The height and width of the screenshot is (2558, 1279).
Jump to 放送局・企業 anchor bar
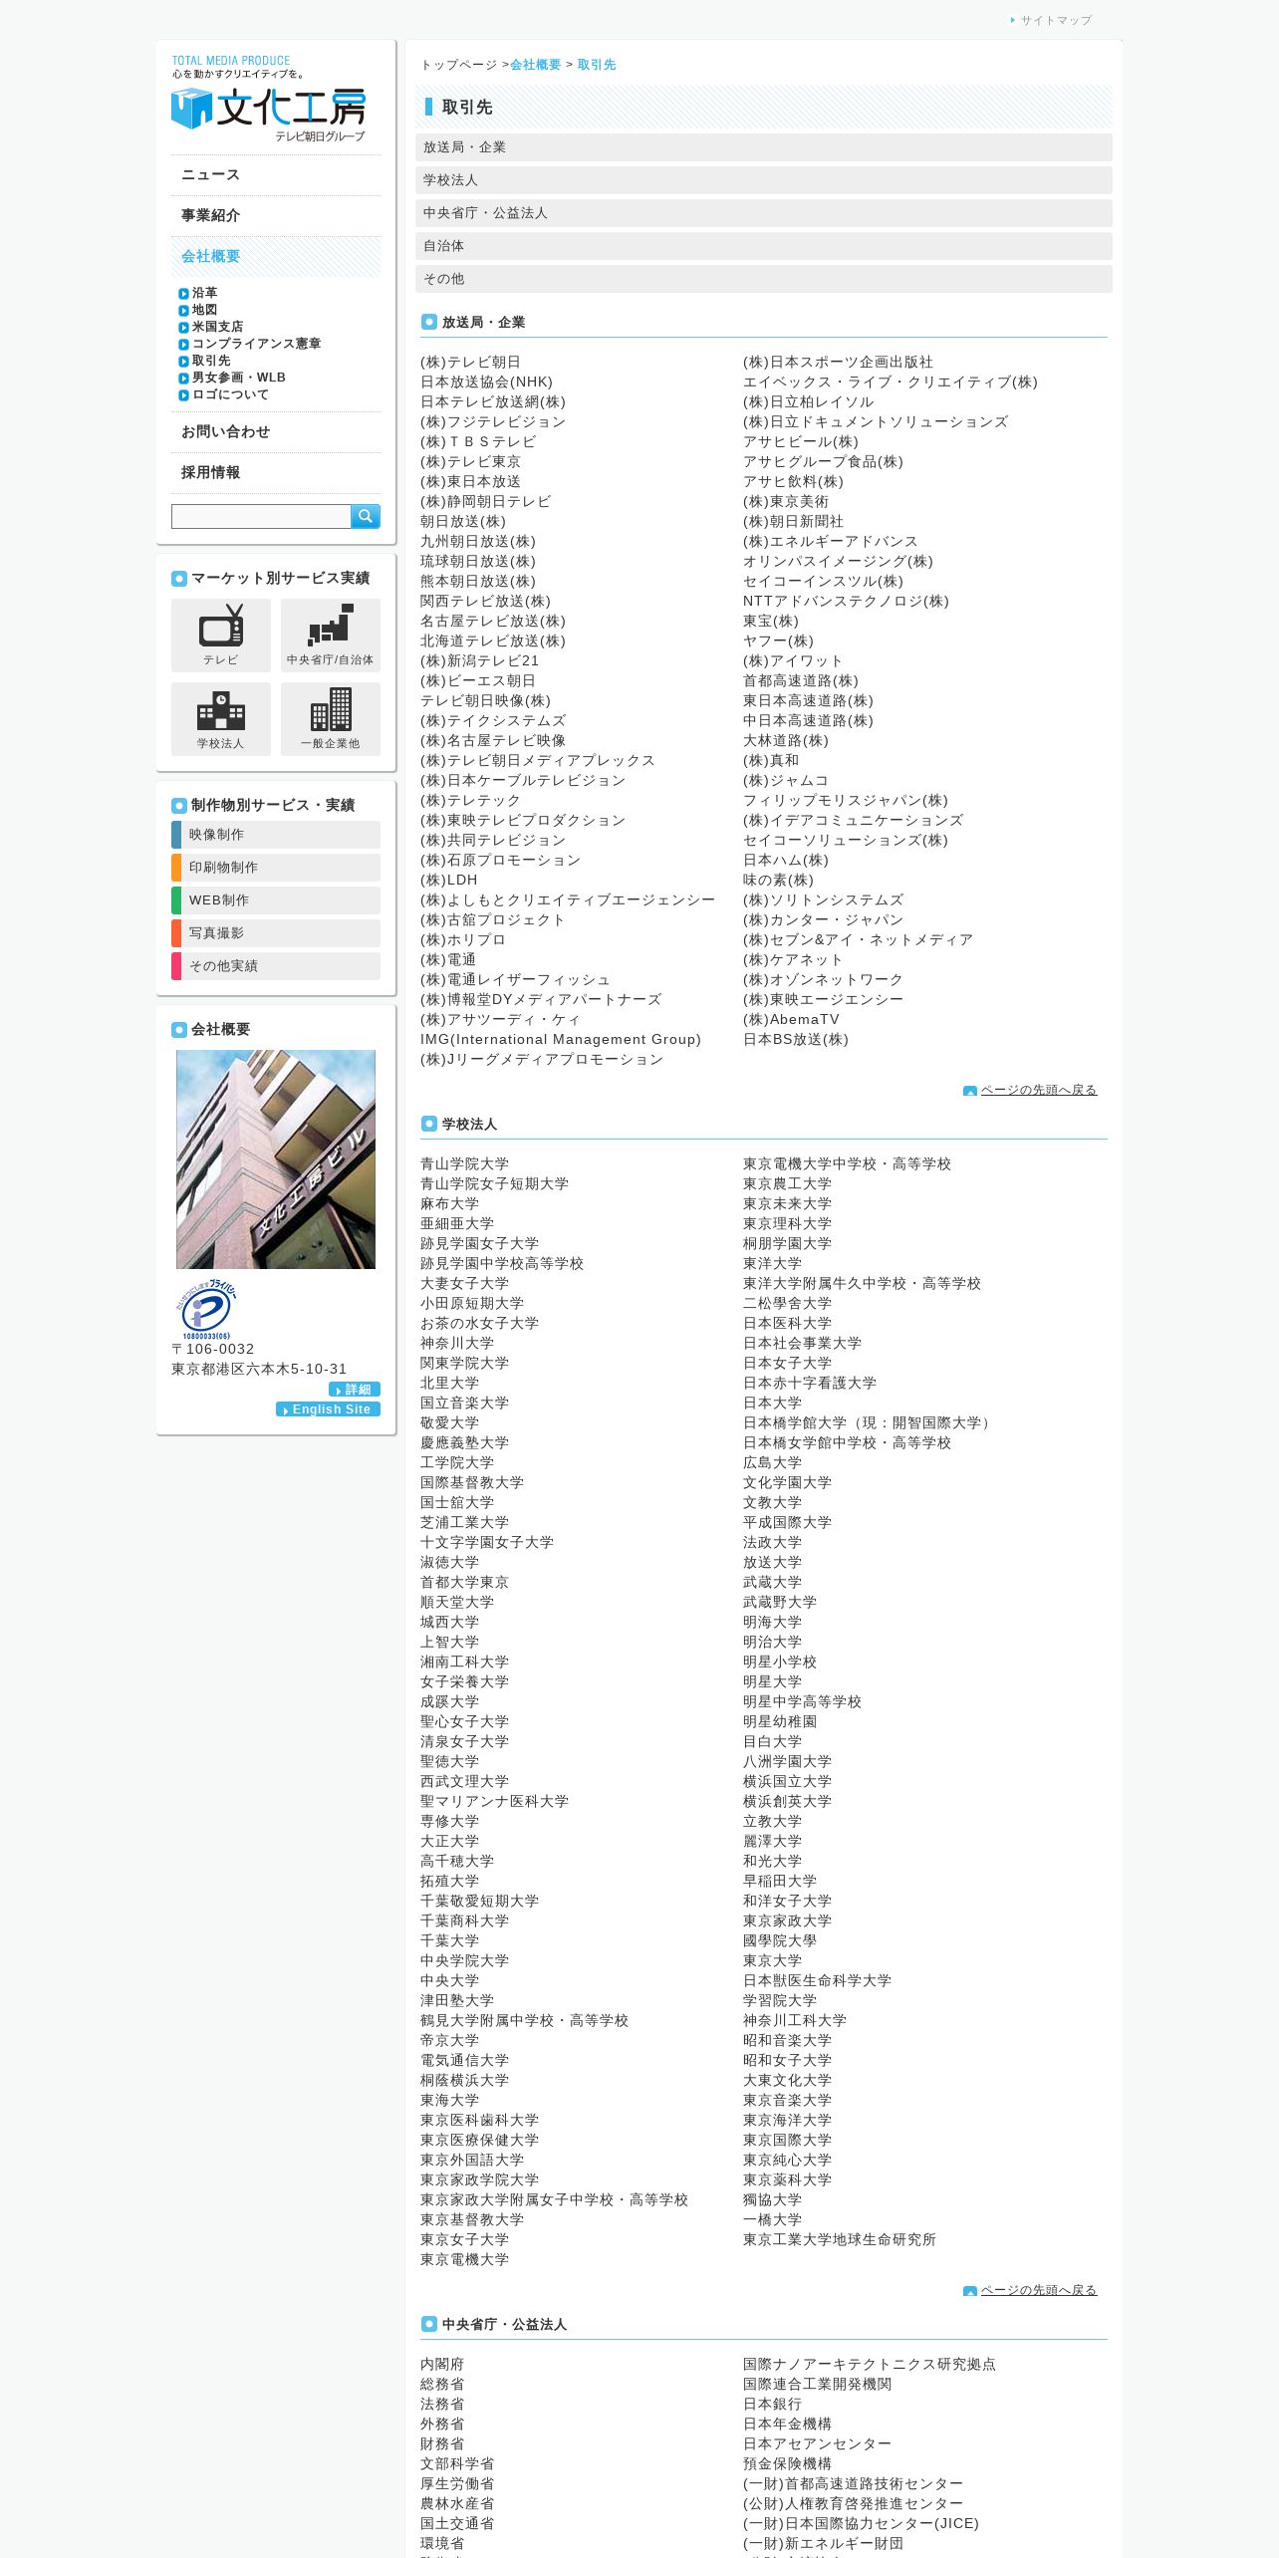(764, 147)
